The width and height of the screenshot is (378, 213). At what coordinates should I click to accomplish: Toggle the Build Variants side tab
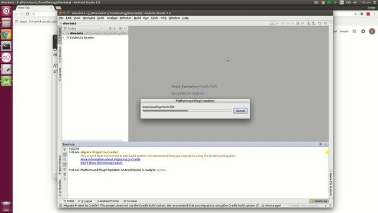click(60, 165)
